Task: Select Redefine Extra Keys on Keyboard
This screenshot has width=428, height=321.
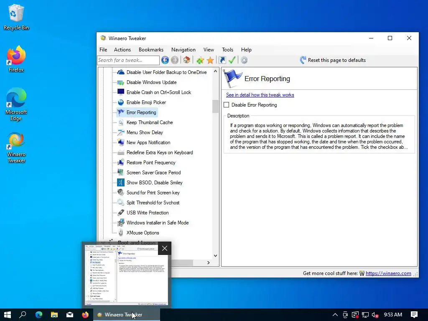Action: point(160,153)
